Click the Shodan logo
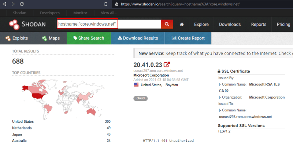This screenshot has height=144, width=293. [x=27, y=24]
